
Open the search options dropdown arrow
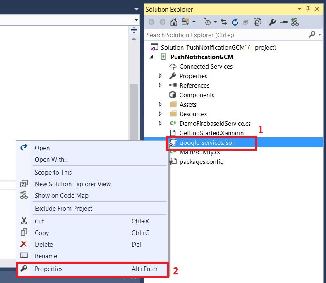click(319, 34)
